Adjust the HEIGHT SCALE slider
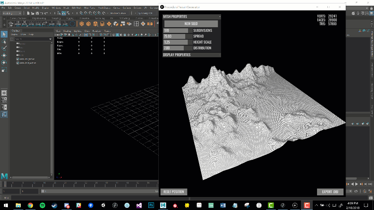The height and width of the screenshot is (210, 374). [178, 42]
